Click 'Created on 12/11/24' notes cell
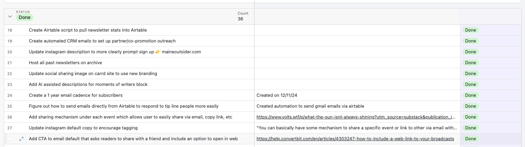 (357, 95)
